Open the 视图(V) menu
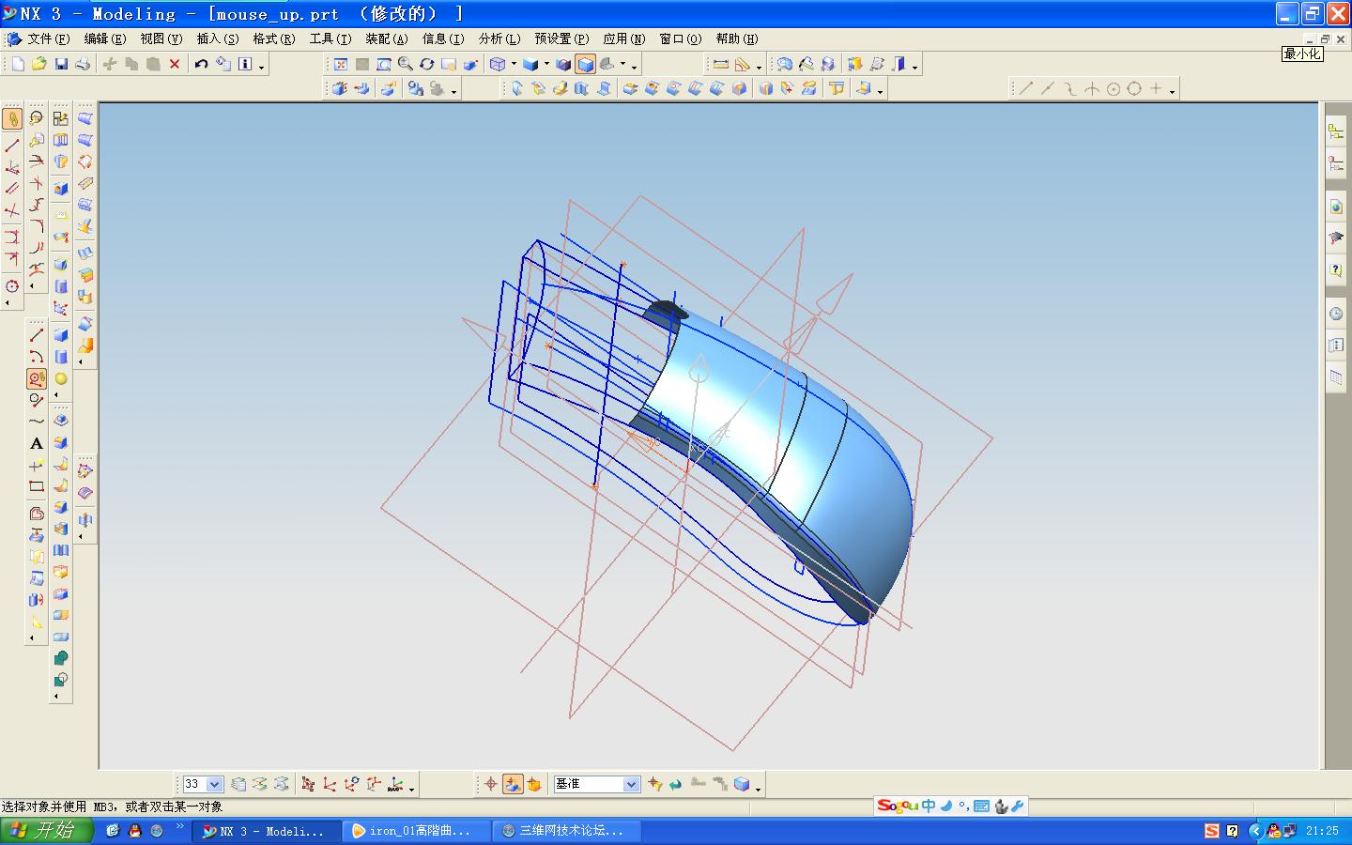The image size is (1352, 845). coord(161,38)
